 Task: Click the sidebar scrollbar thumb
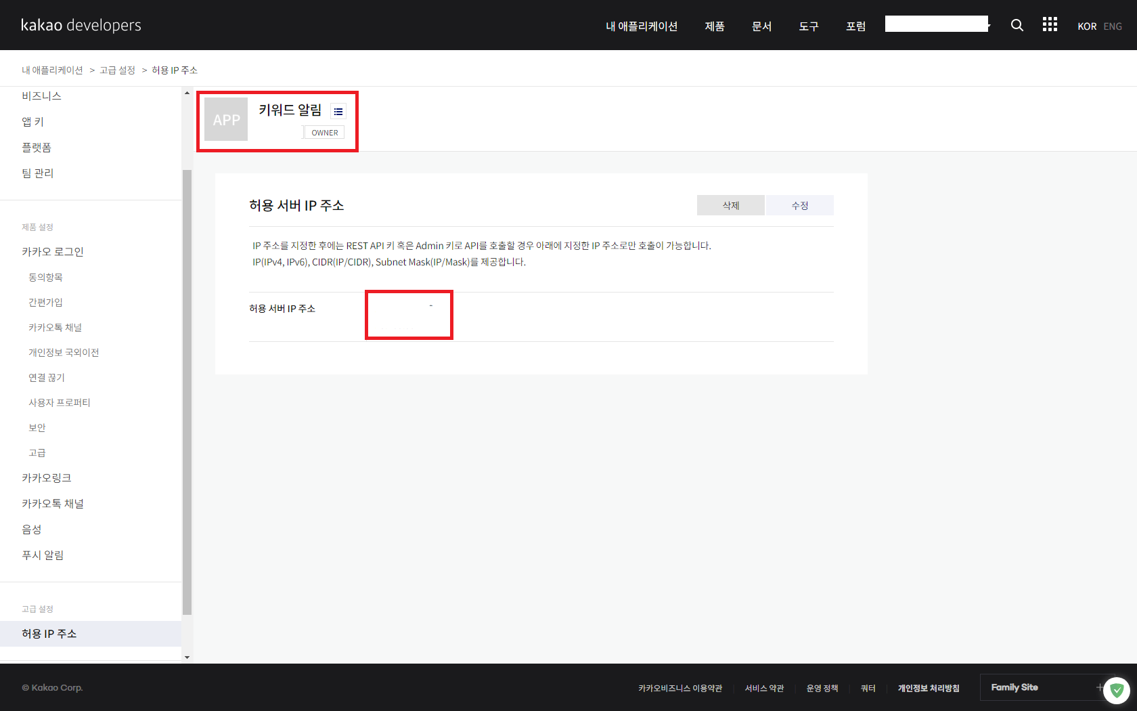click(187, 392)
